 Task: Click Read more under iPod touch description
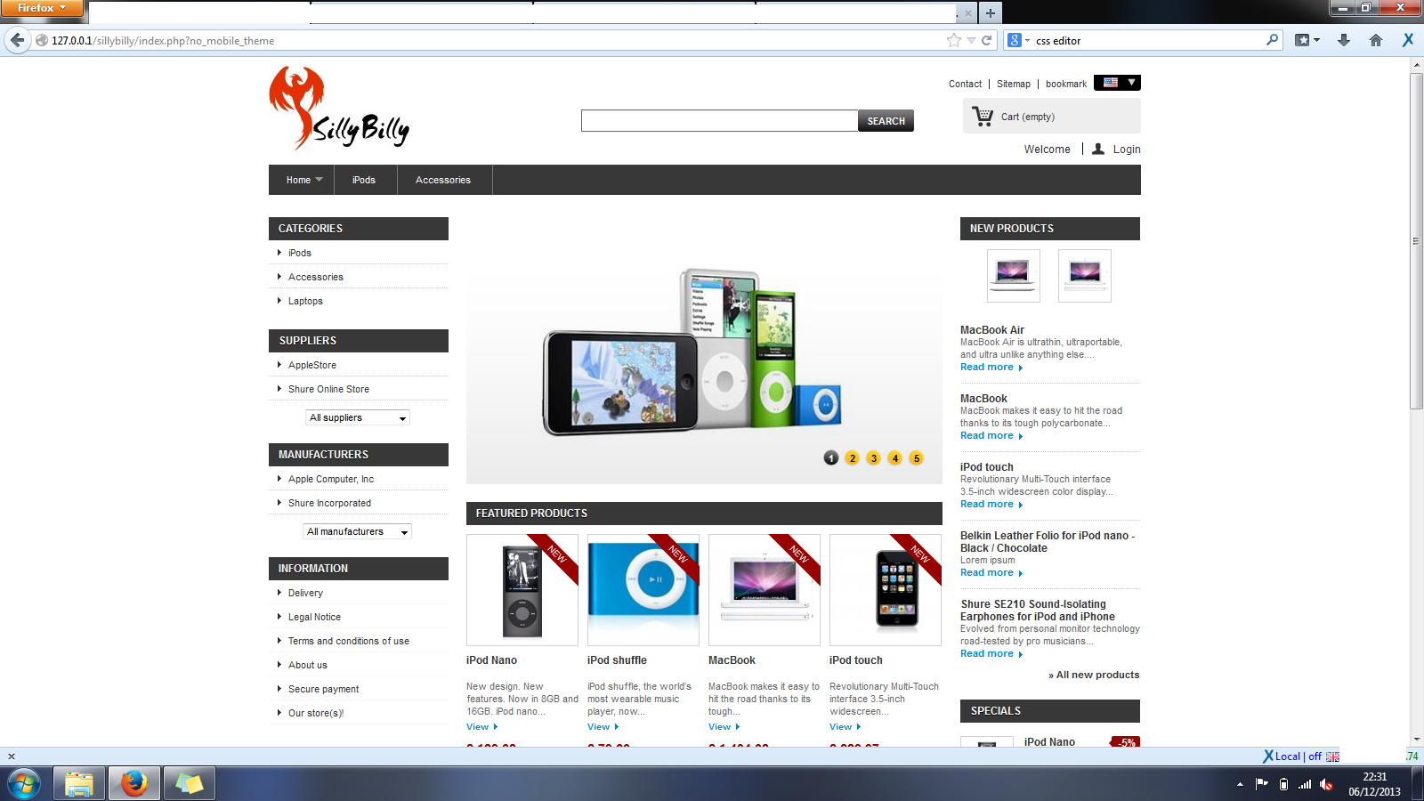tap(991, 505)
